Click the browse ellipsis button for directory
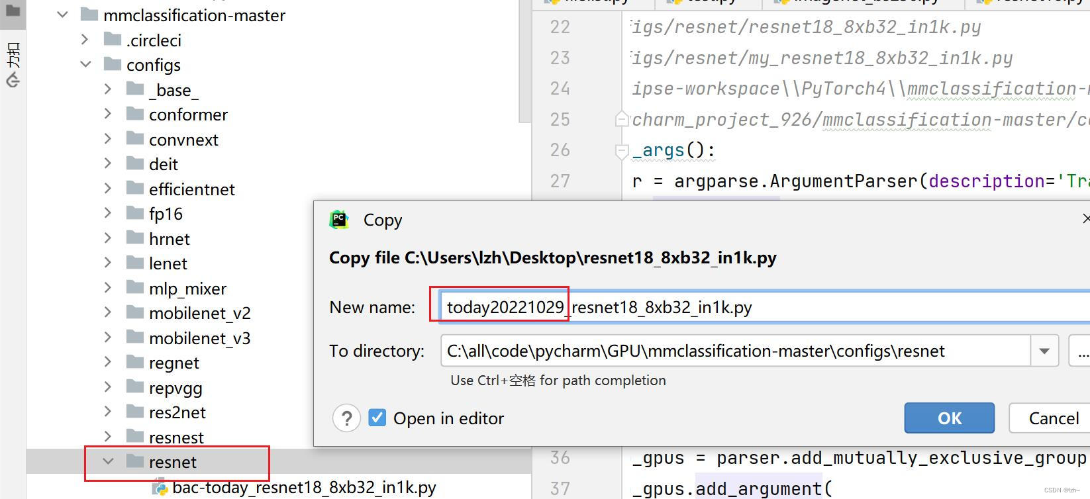Screen dimensions: 1090x499 coord(1081,351)
